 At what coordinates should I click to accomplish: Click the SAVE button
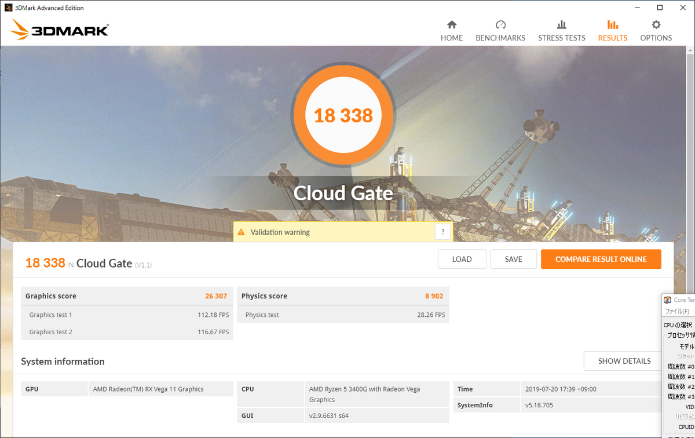click(513, 259)
